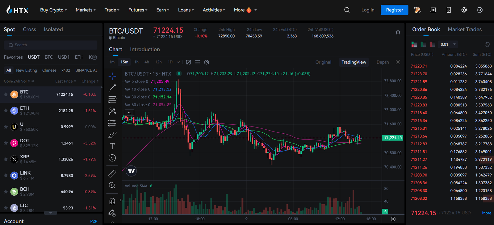This screenshot has width=494, height=225.
Task: Toggle the order book refresh swap icon
Action: 488,44
